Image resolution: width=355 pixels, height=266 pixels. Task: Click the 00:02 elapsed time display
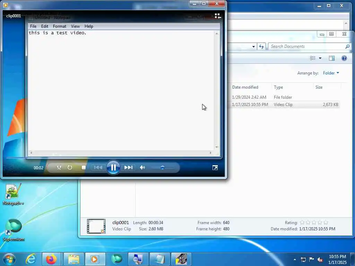tap(38, 168)
